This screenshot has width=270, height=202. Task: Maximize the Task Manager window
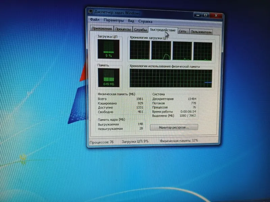click(206, 15)
